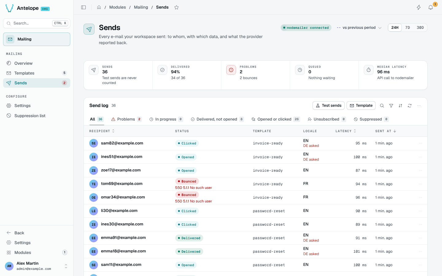442x276 pixels.
Task: Click the sort arrows icon in toolbar
Action: [400, 105]
